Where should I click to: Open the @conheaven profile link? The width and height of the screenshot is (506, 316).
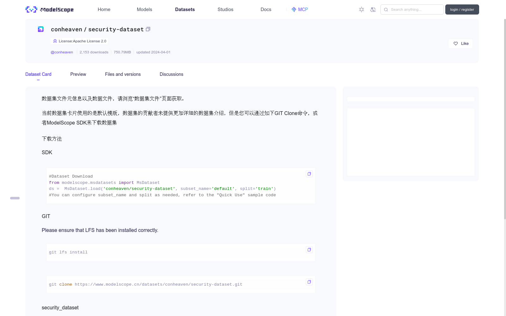[x=62, y=52]
